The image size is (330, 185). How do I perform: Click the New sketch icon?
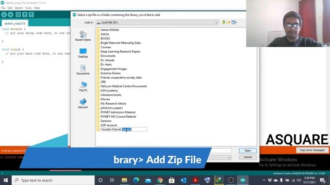pos(18,14)
